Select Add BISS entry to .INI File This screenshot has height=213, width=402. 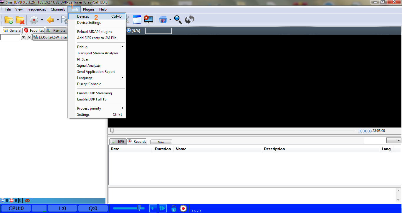click(97, 38)
